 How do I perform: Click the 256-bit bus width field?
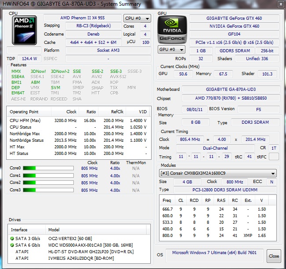click(267, 51)
